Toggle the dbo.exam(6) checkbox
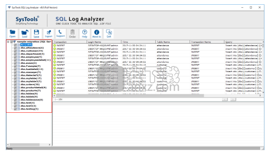 [15, 63]
